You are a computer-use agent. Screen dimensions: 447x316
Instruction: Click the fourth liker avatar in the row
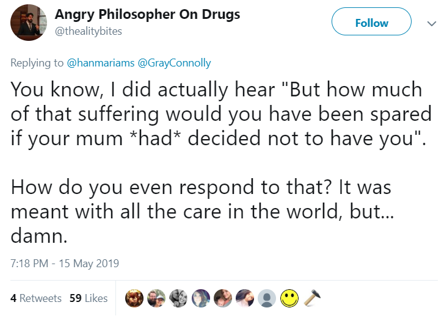[201, 298]
